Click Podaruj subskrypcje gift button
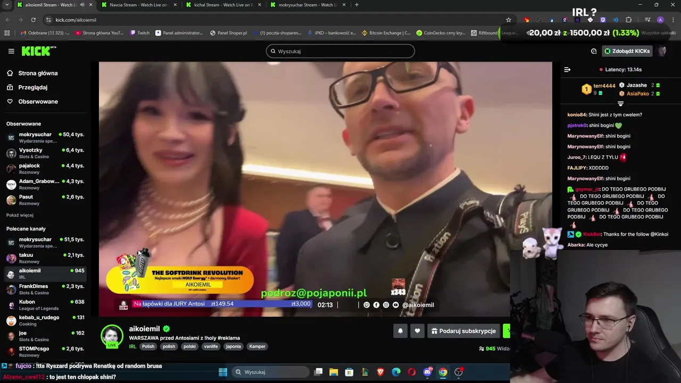The width and height of the screenshot is (681, 383). pos(463,331)
